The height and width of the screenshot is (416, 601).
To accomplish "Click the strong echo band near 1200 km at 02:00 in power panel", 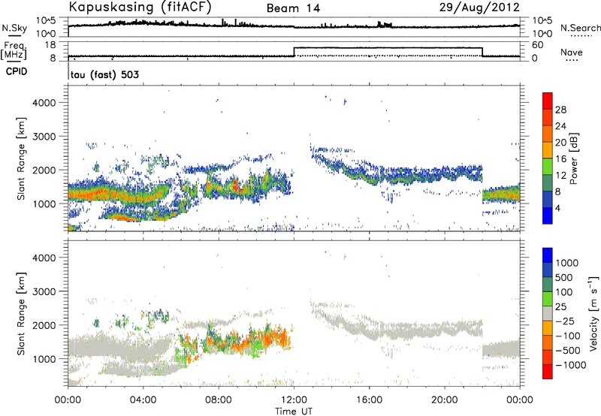I will [105, 194].
